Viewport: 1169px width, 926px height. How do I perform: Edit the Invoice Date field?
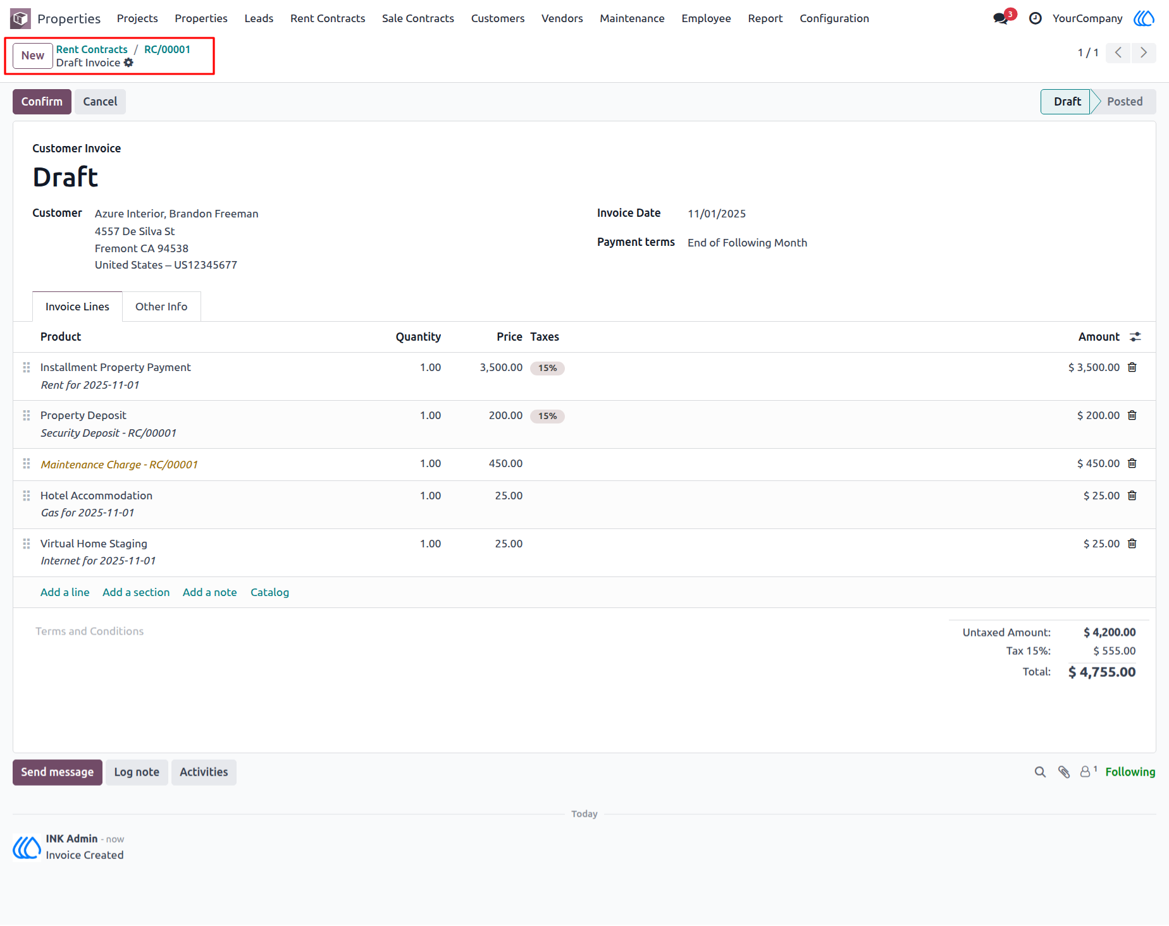pyautogui.click(x=717, y=214)
